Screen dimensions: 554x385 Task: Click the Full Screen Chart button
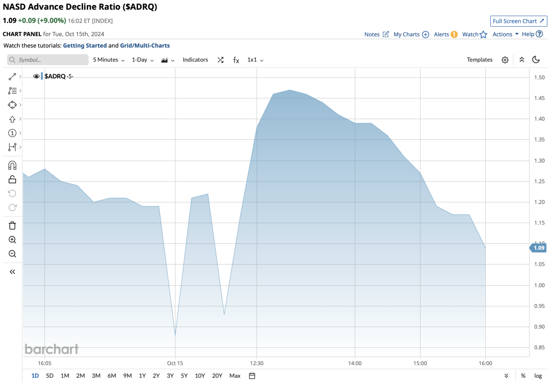tap(518, 21)
